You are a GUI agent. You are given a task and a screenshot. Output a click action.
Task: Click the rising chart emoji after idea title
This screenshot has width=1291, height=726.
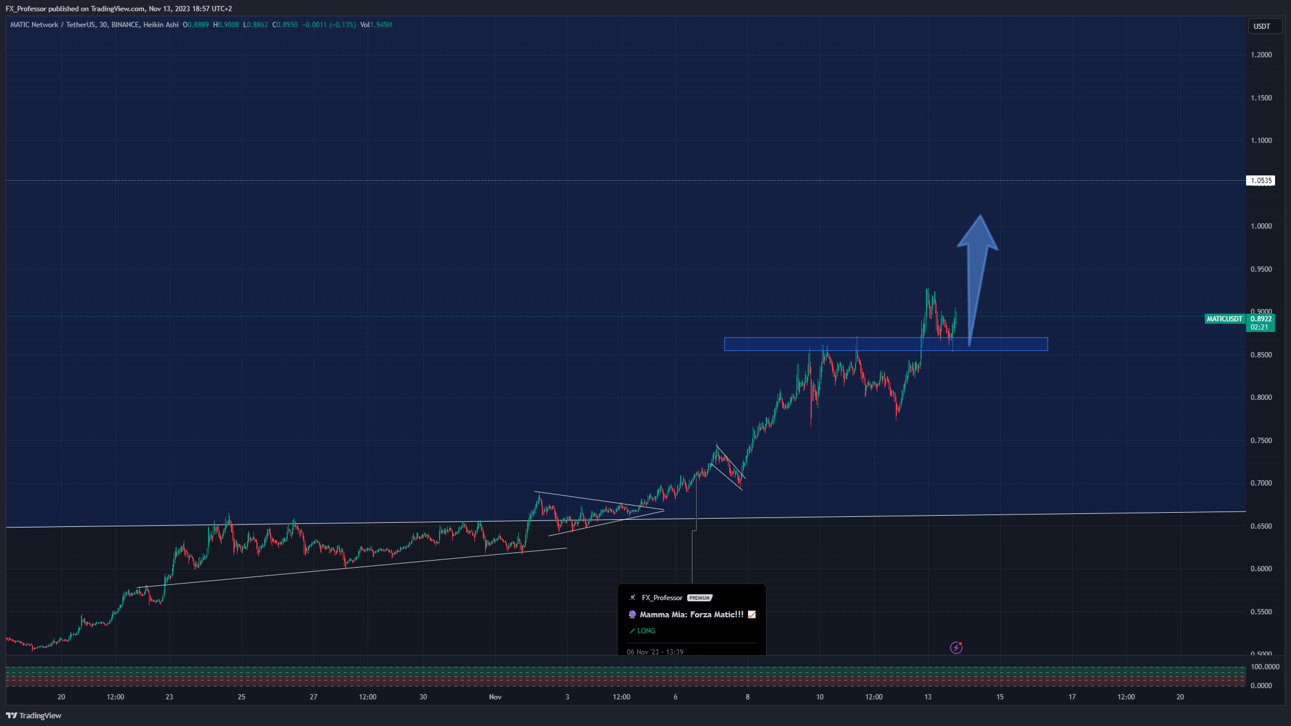pyautogui.click(x=752, y=614)
